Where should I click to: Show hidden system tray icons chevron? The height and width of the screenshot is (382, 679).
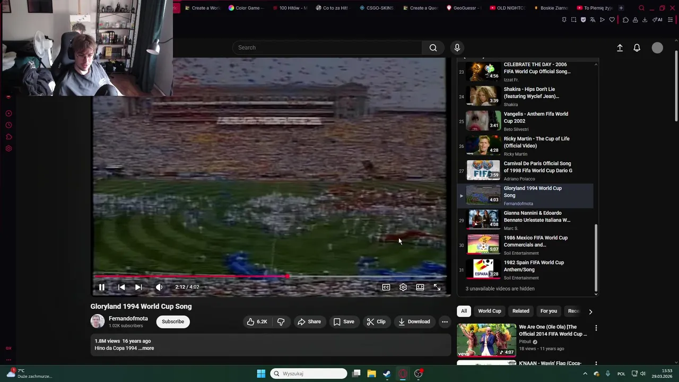pos(585,374)
